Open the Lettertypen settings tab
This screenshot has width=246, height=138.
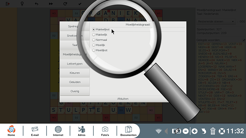tap(75, 64)
